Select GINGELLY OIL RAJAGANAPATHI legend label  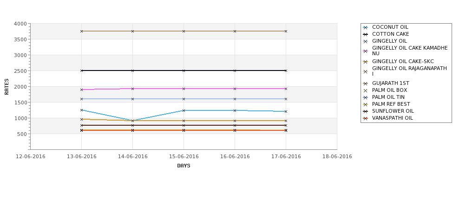click(409, 71)
